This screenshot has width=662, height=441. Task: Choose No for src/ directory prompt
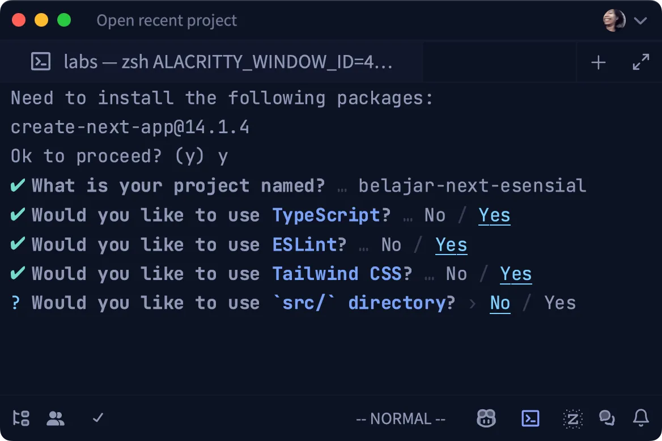point(500,303)
